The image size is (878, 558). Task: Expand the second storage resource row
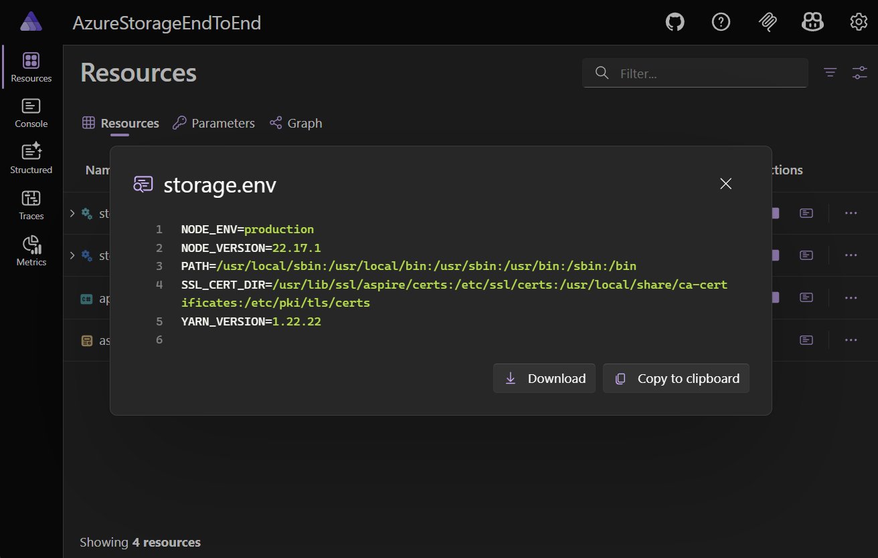pos(72,255)
